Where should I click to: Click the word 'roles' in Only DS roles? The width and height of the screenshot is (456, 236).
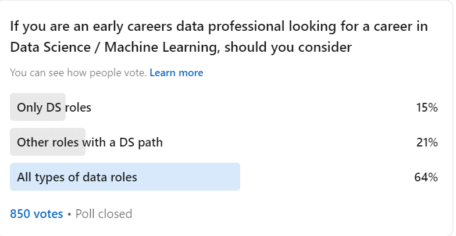(78, 108)
